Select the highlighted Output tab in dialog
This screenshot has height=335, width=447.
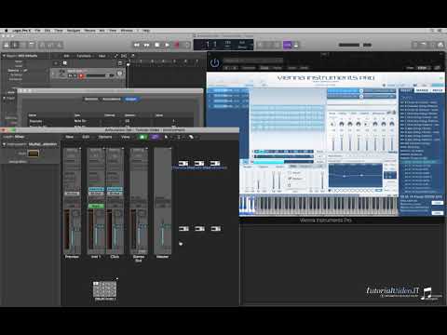[x=130, y=99]
